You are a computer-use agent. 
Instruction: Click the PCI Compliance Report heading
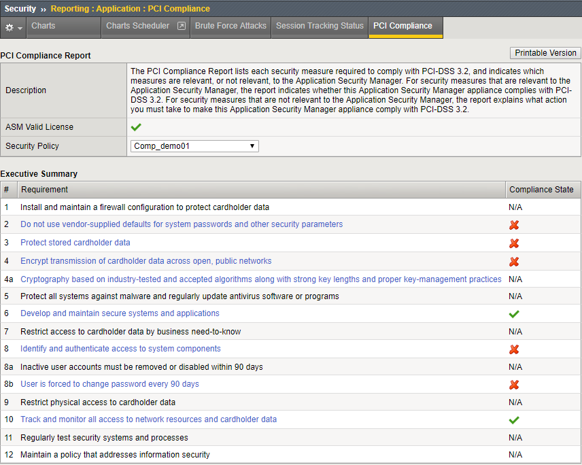pos(46,55)
